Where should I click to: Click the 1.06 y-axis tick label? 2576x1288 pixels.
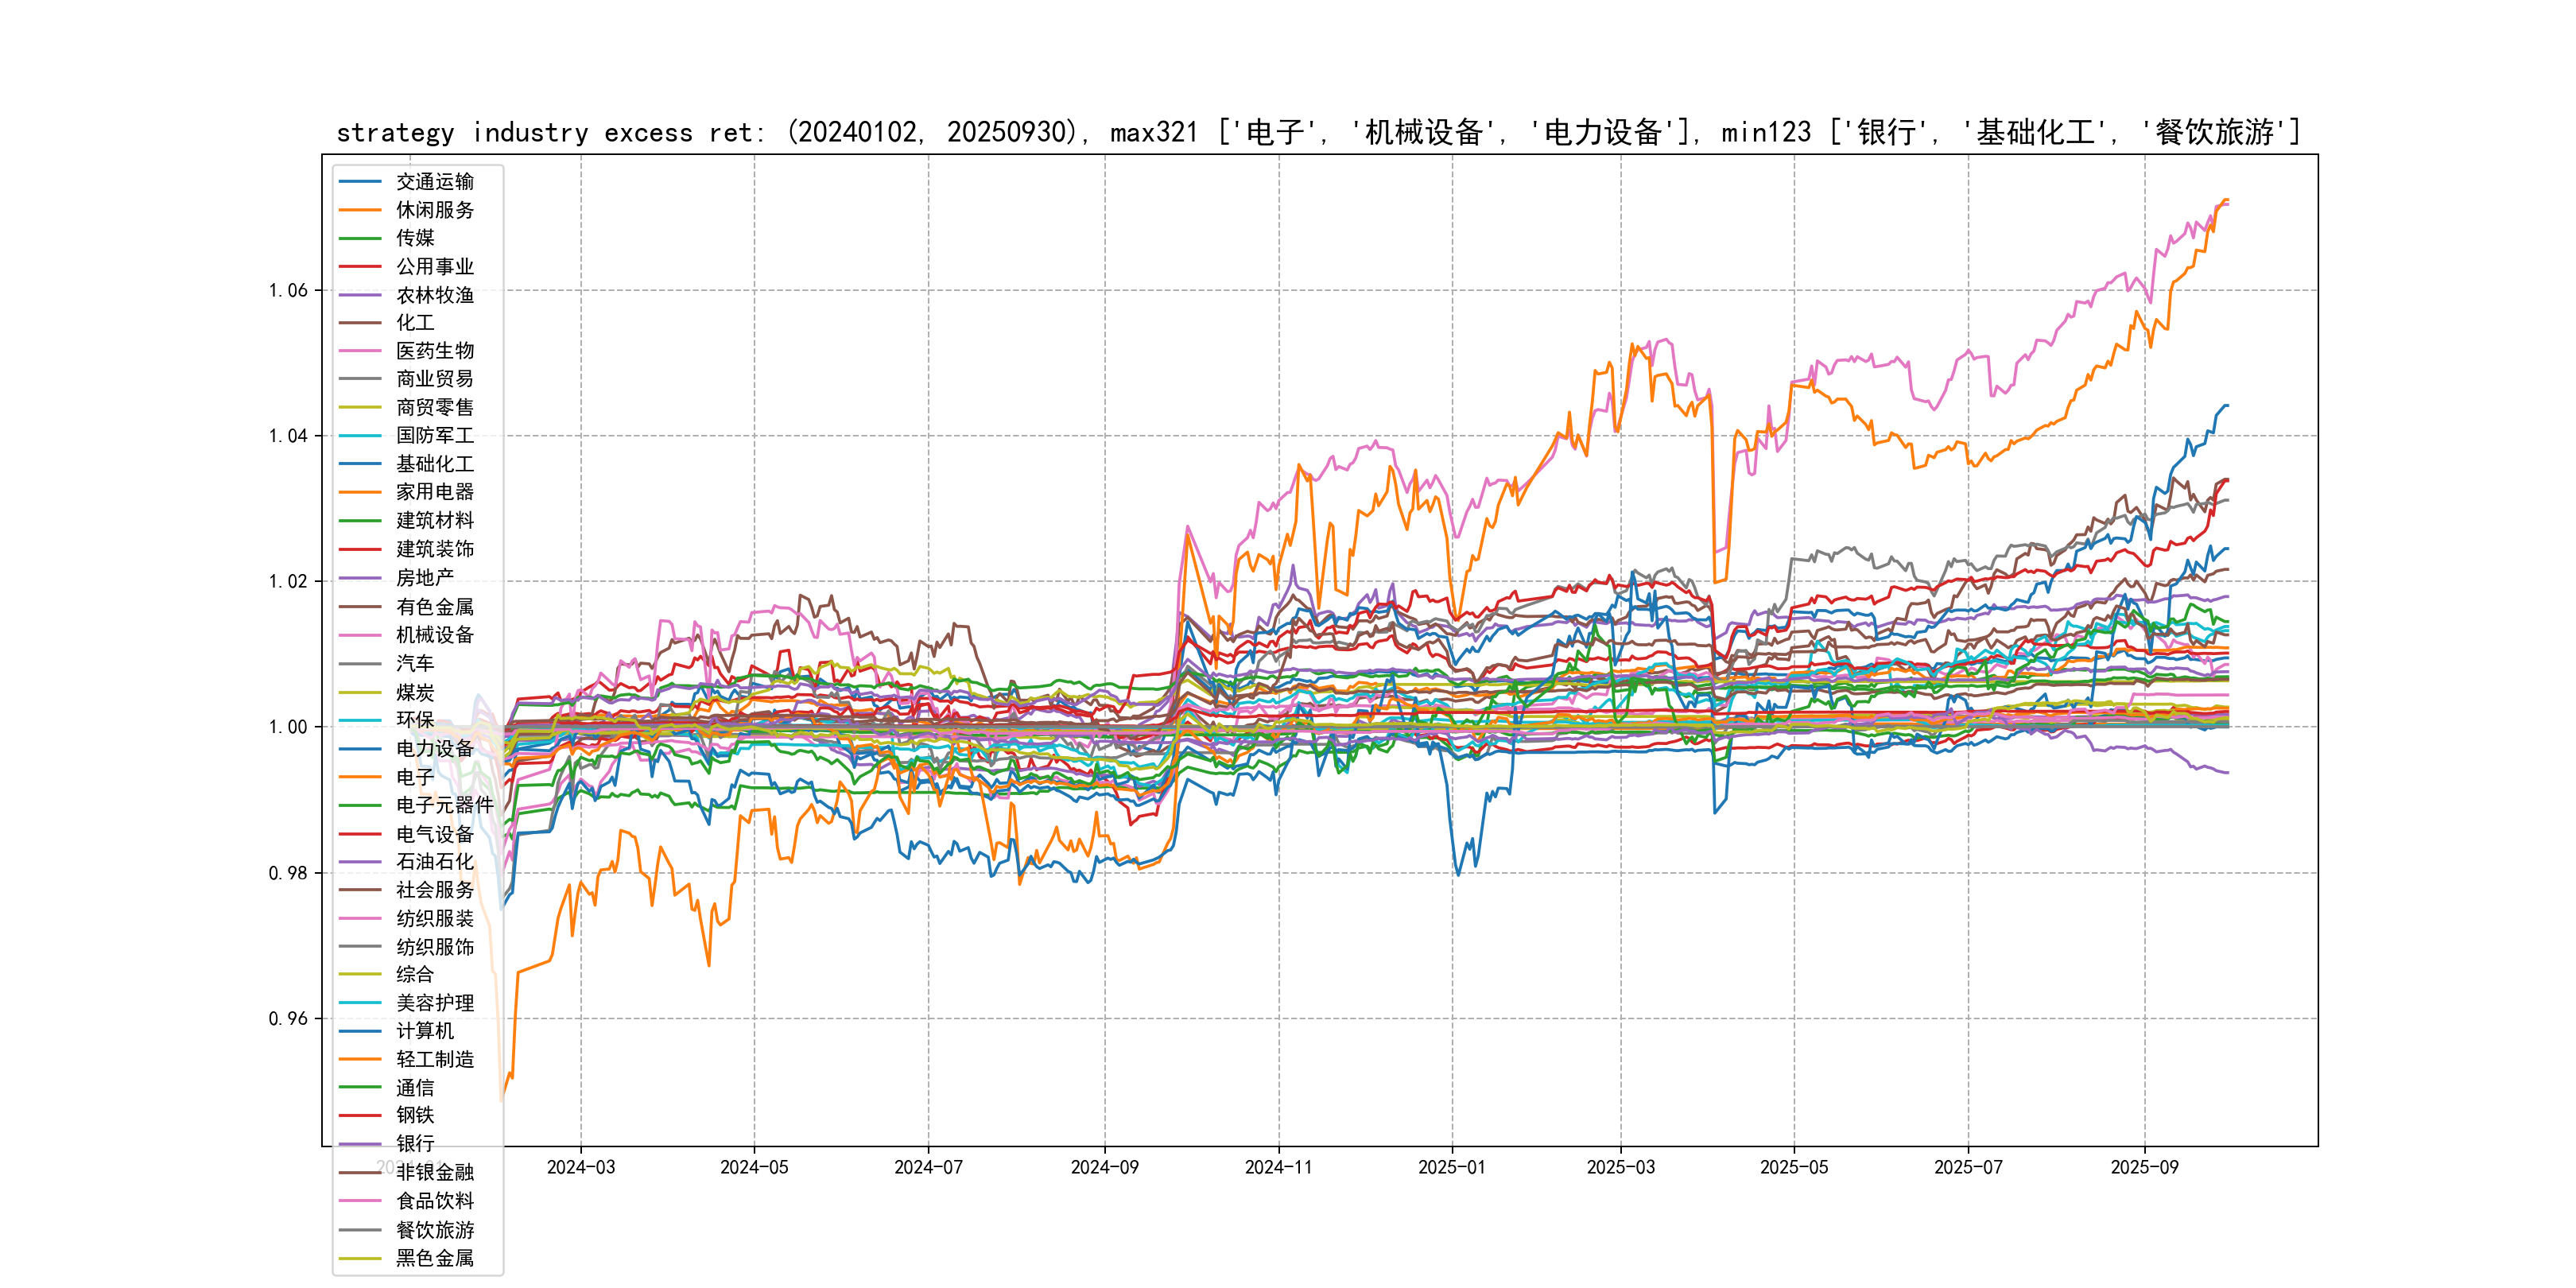(288, 291)
